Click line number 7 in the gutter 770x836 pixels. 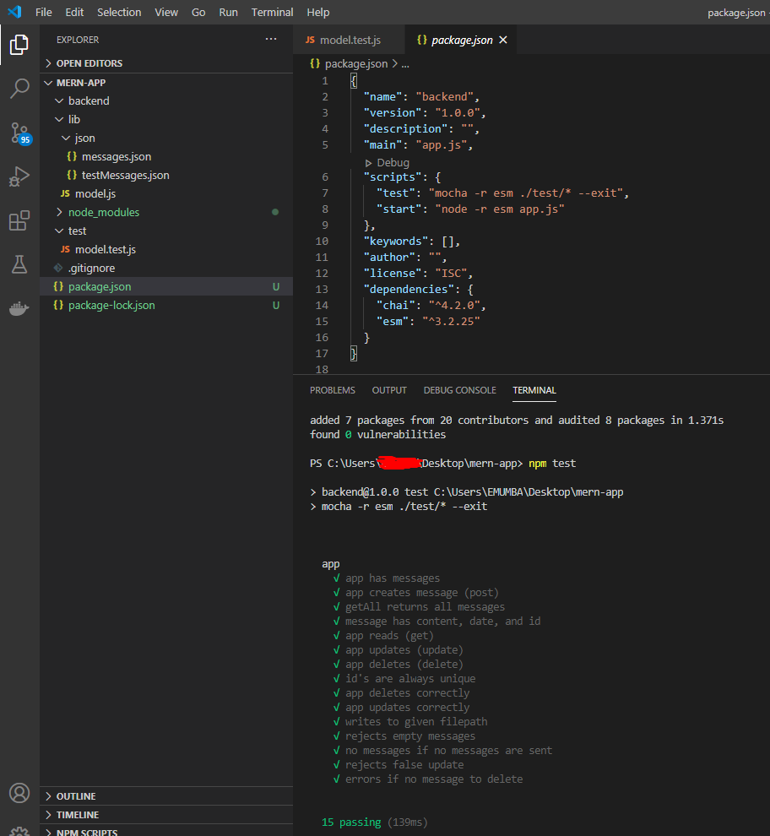point(325,193)
